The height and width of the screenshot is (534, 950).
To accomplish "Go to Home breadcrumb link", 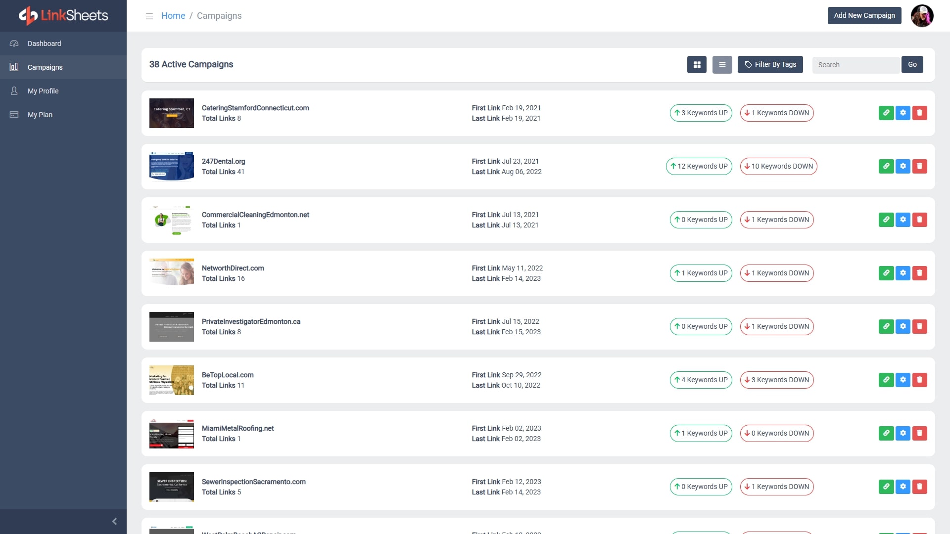I will tap(173, 16).
